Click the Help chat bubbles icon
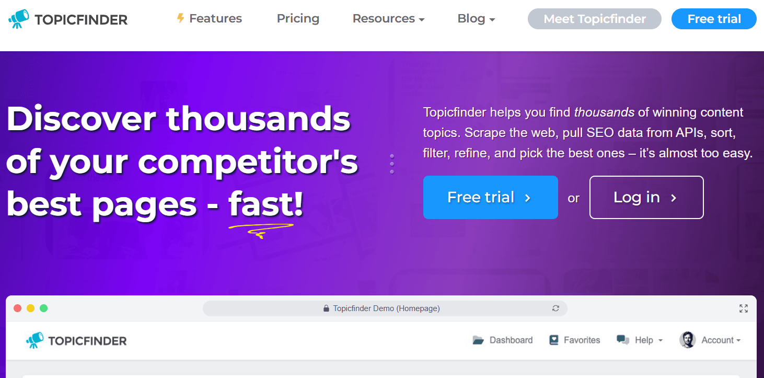The image size is (764, 378). coord(622,340)
